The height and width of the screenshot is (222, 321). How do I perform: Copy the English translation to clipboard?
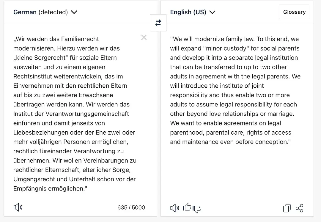(x=287, y=208)
